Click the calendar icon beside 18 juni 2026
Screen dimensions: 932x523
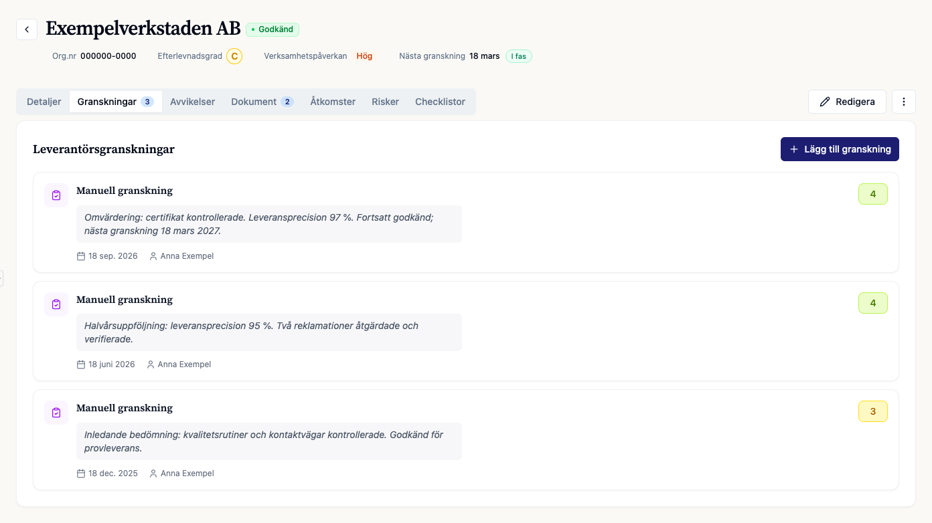(x=81, y=364)
